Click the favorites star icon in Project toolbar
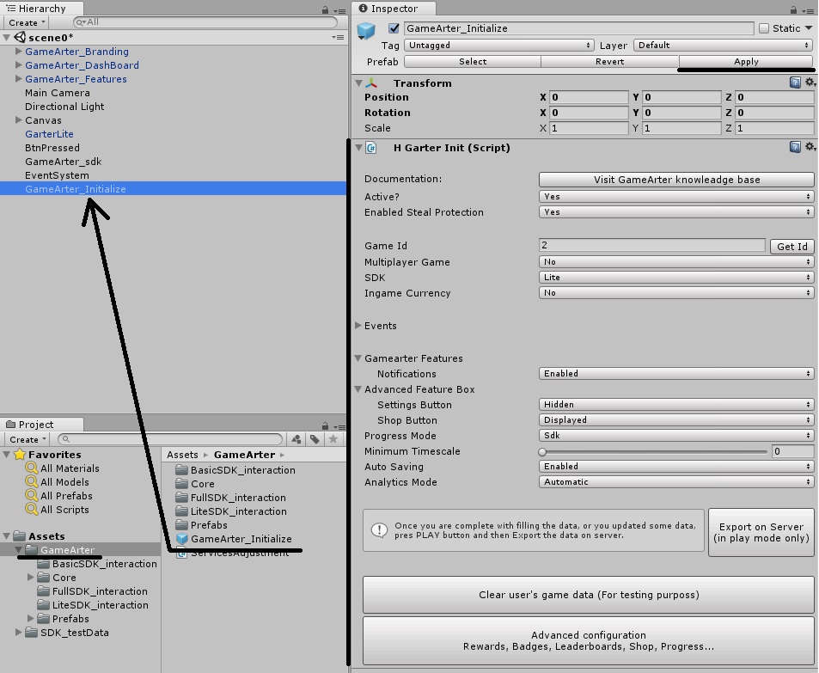819x673 pixels. click(333, 439)
